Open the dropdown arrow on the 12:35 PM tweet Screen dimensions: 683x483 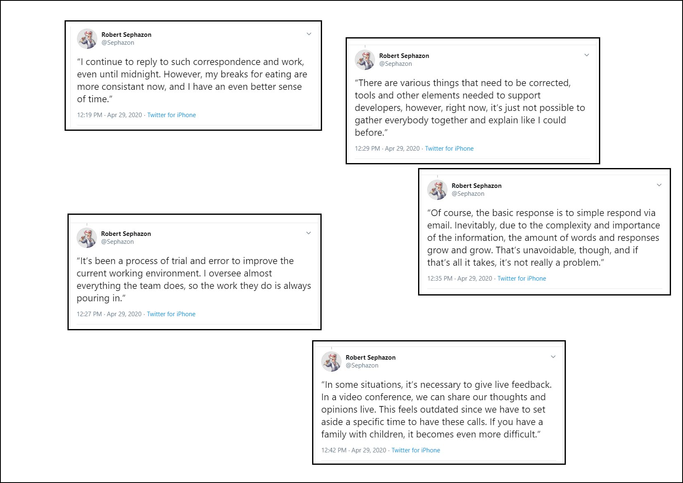click(x=659, y=185)
